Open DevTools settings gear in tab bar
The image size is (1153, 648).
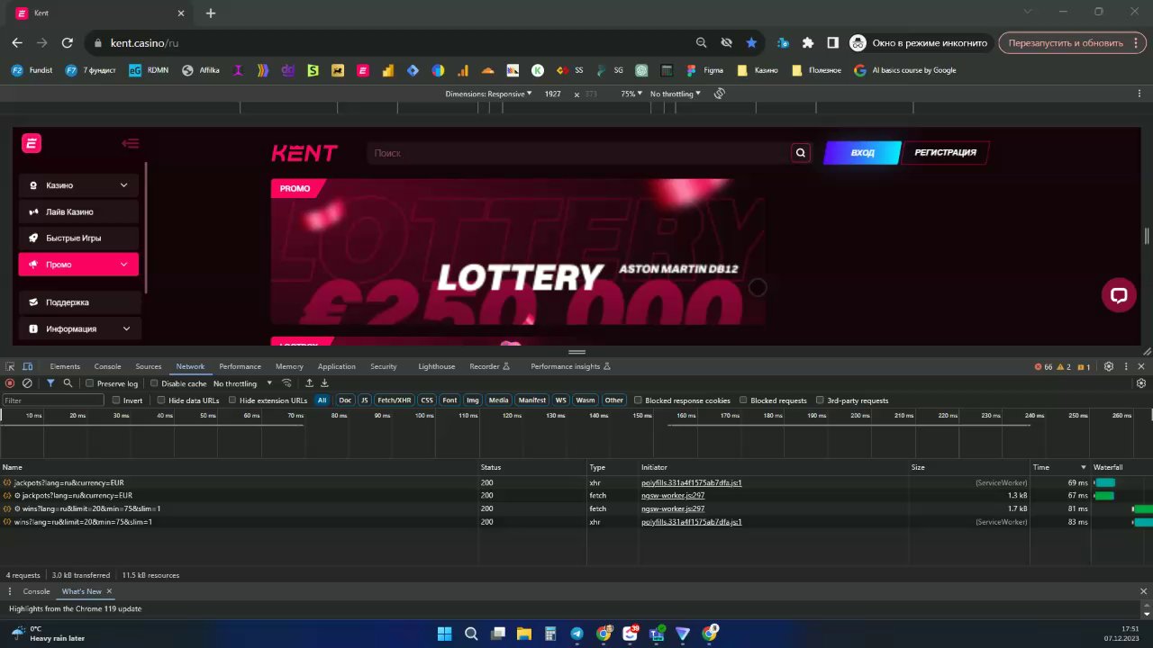click(x=1109, y=366)
